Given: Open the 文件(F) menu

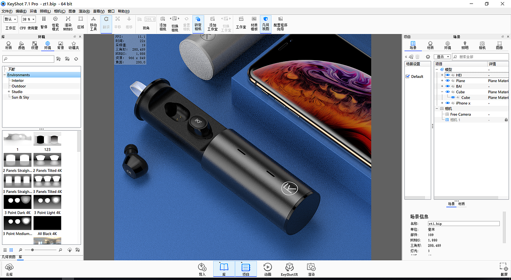Looking at the screenshot, I should pos(7,11).
